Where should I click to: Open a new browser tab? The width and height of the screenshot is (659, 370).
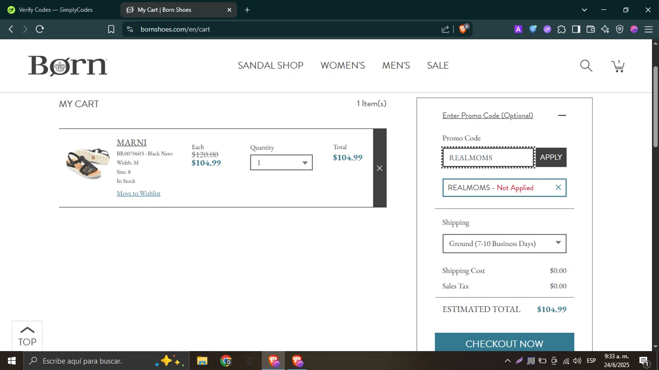pyautogui.click(x=247, y=10)
